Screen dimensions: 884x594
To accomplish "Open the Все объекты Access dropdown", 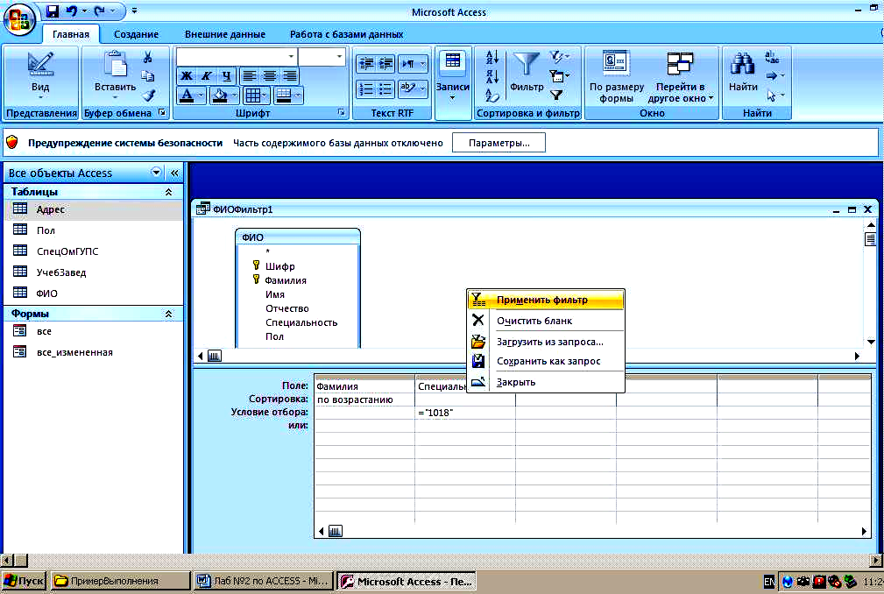I will click(156, 173).
